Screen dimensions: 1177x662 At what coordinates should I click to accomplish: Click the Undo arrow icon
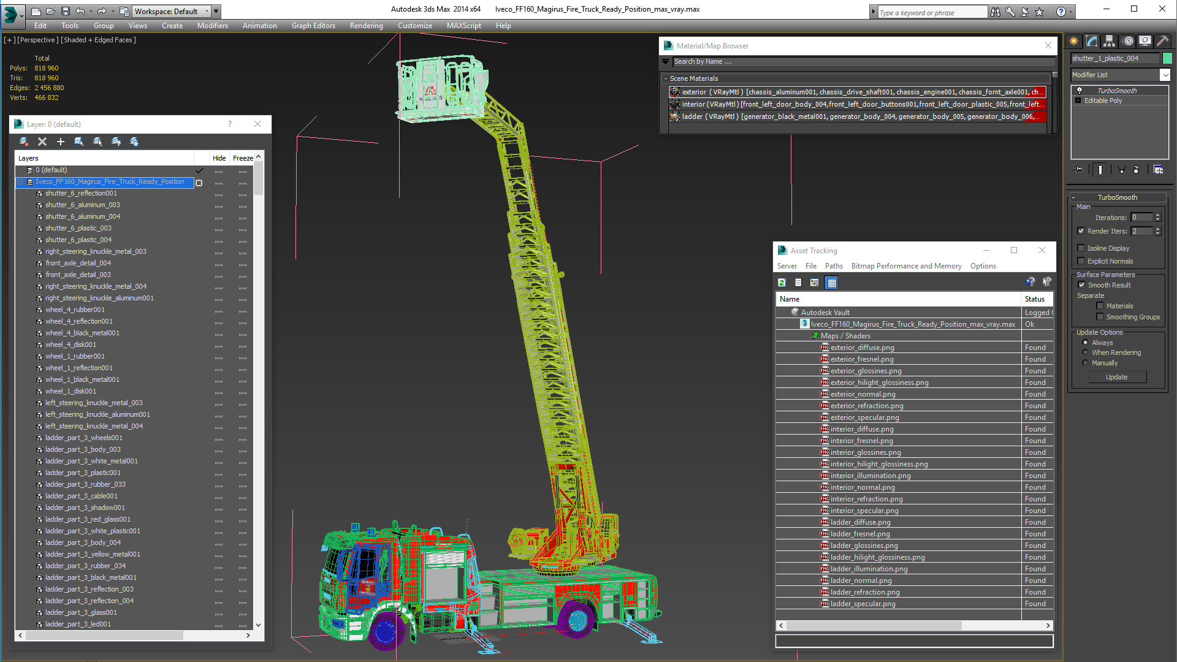[80, 11]
